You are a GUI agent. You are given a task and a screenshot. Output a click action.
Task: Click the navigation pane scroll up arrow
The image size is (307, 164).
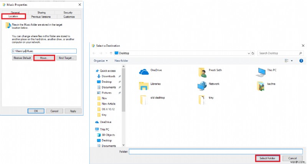click(123, 66)
